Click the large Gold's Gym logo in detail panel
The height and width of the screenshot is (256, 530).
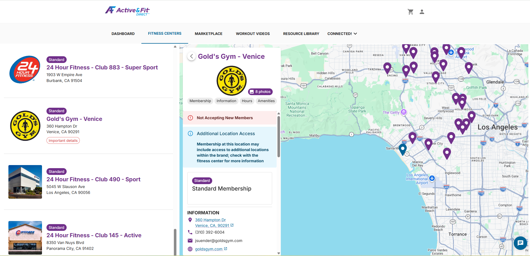232,81
